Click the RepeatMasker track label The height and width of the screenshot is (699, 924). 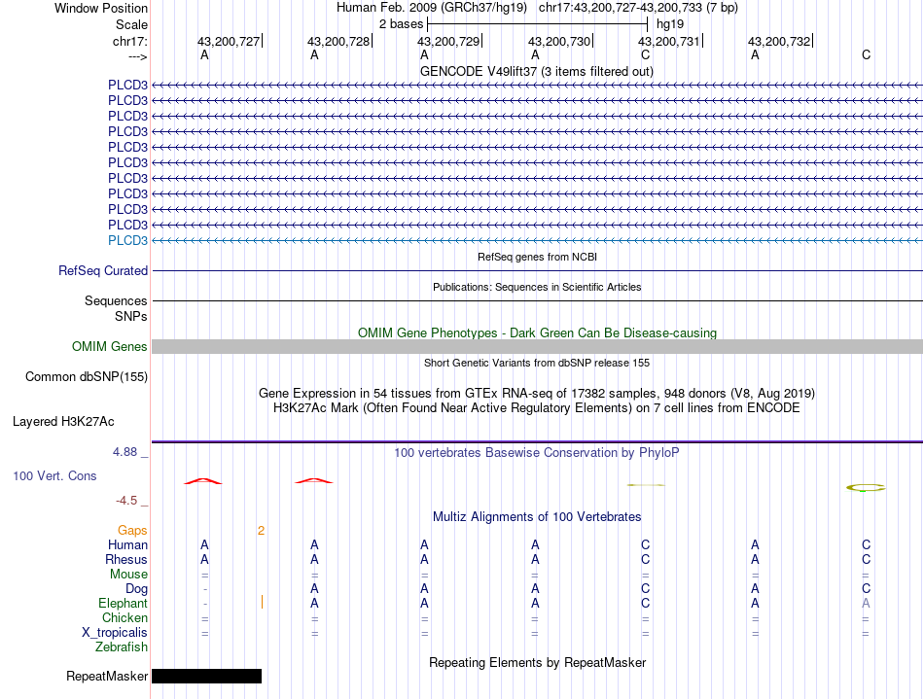[x=107, y=676]
